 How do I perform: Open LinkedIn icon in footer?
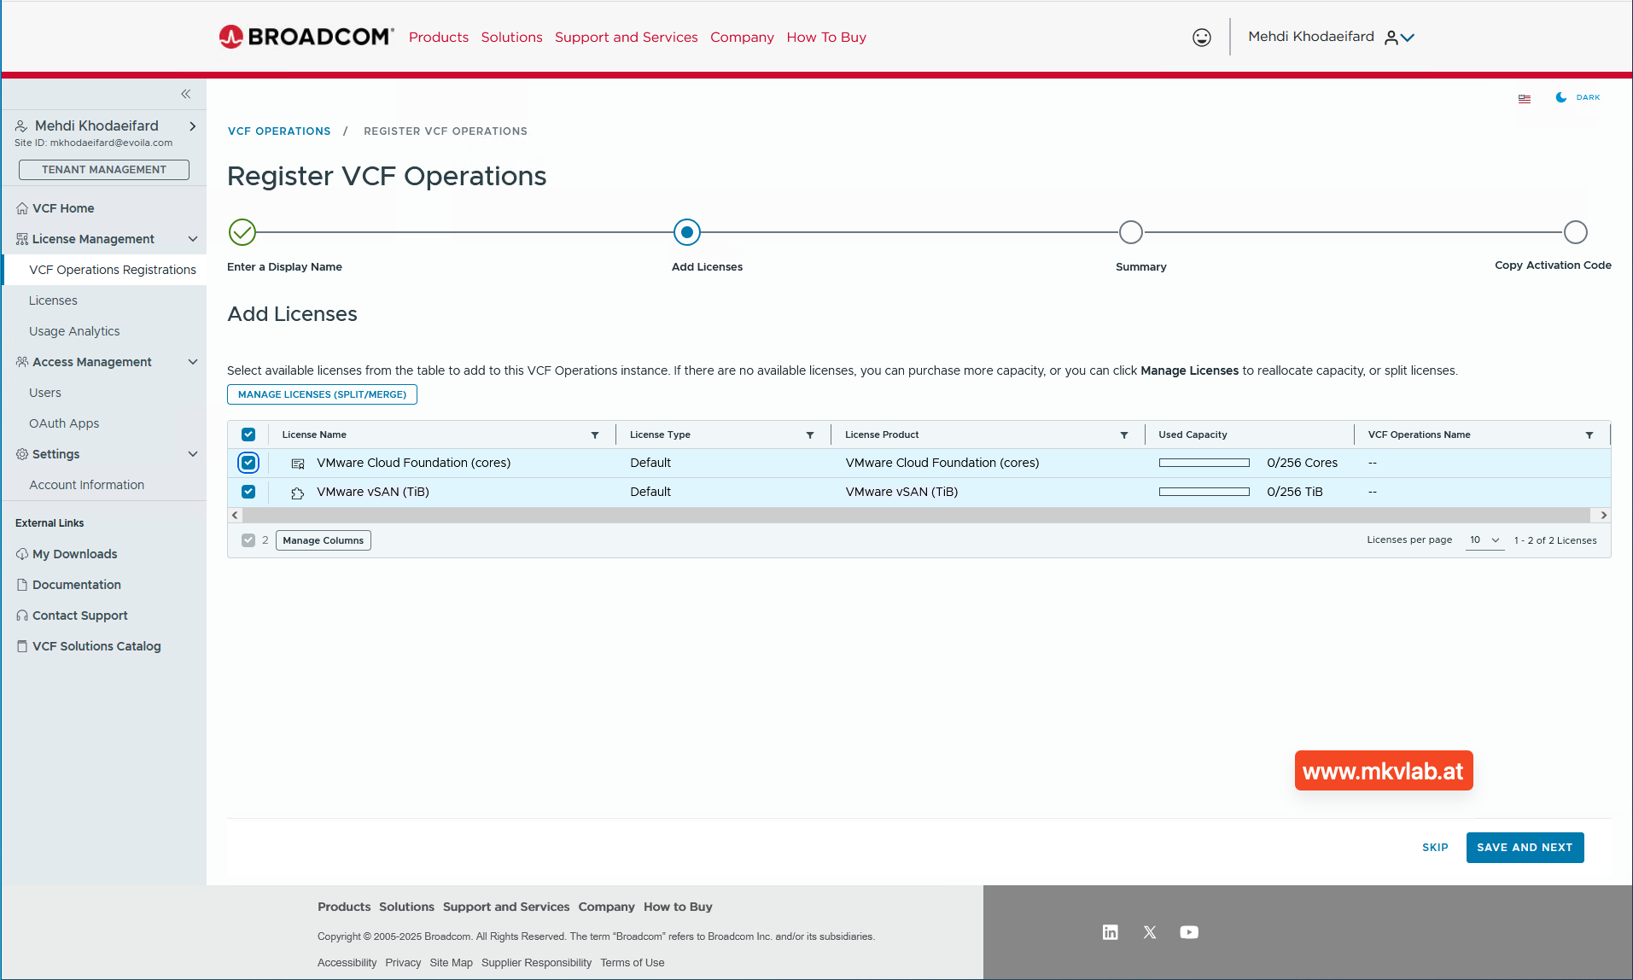(x=1110, y=932)
